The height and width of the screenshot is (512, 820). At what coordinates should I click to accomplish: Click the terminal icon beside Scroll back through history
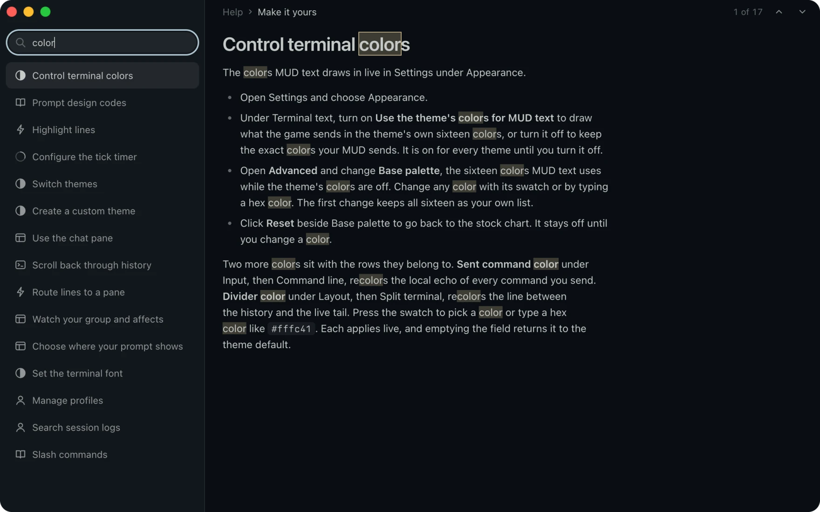20,265
